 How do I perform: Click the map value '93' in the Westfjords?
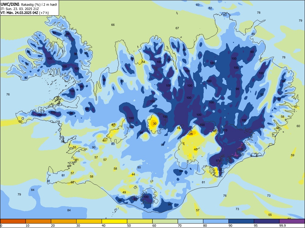pos(86,53)
